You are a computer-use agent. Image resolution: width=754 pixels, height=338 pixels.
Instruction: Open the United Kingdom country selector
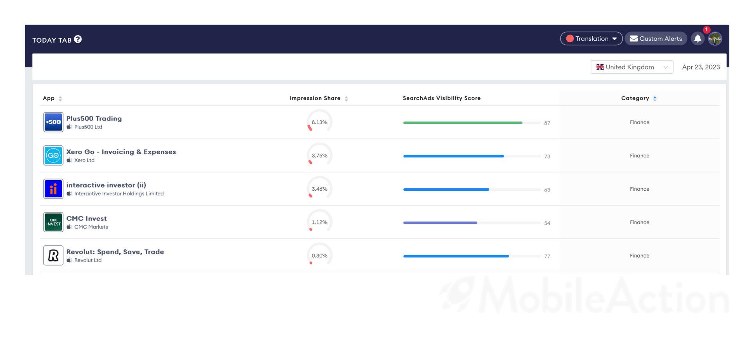pyautogui.click(x=632, y=67)
